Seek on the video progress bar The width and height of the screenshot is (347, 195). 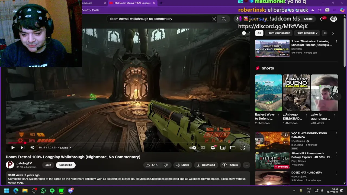tap(128, 143)
